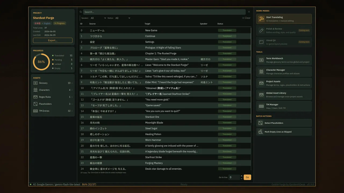Sort by the Speaker column header
Viewport: 344px width, 193px height.
pos(204,24)
